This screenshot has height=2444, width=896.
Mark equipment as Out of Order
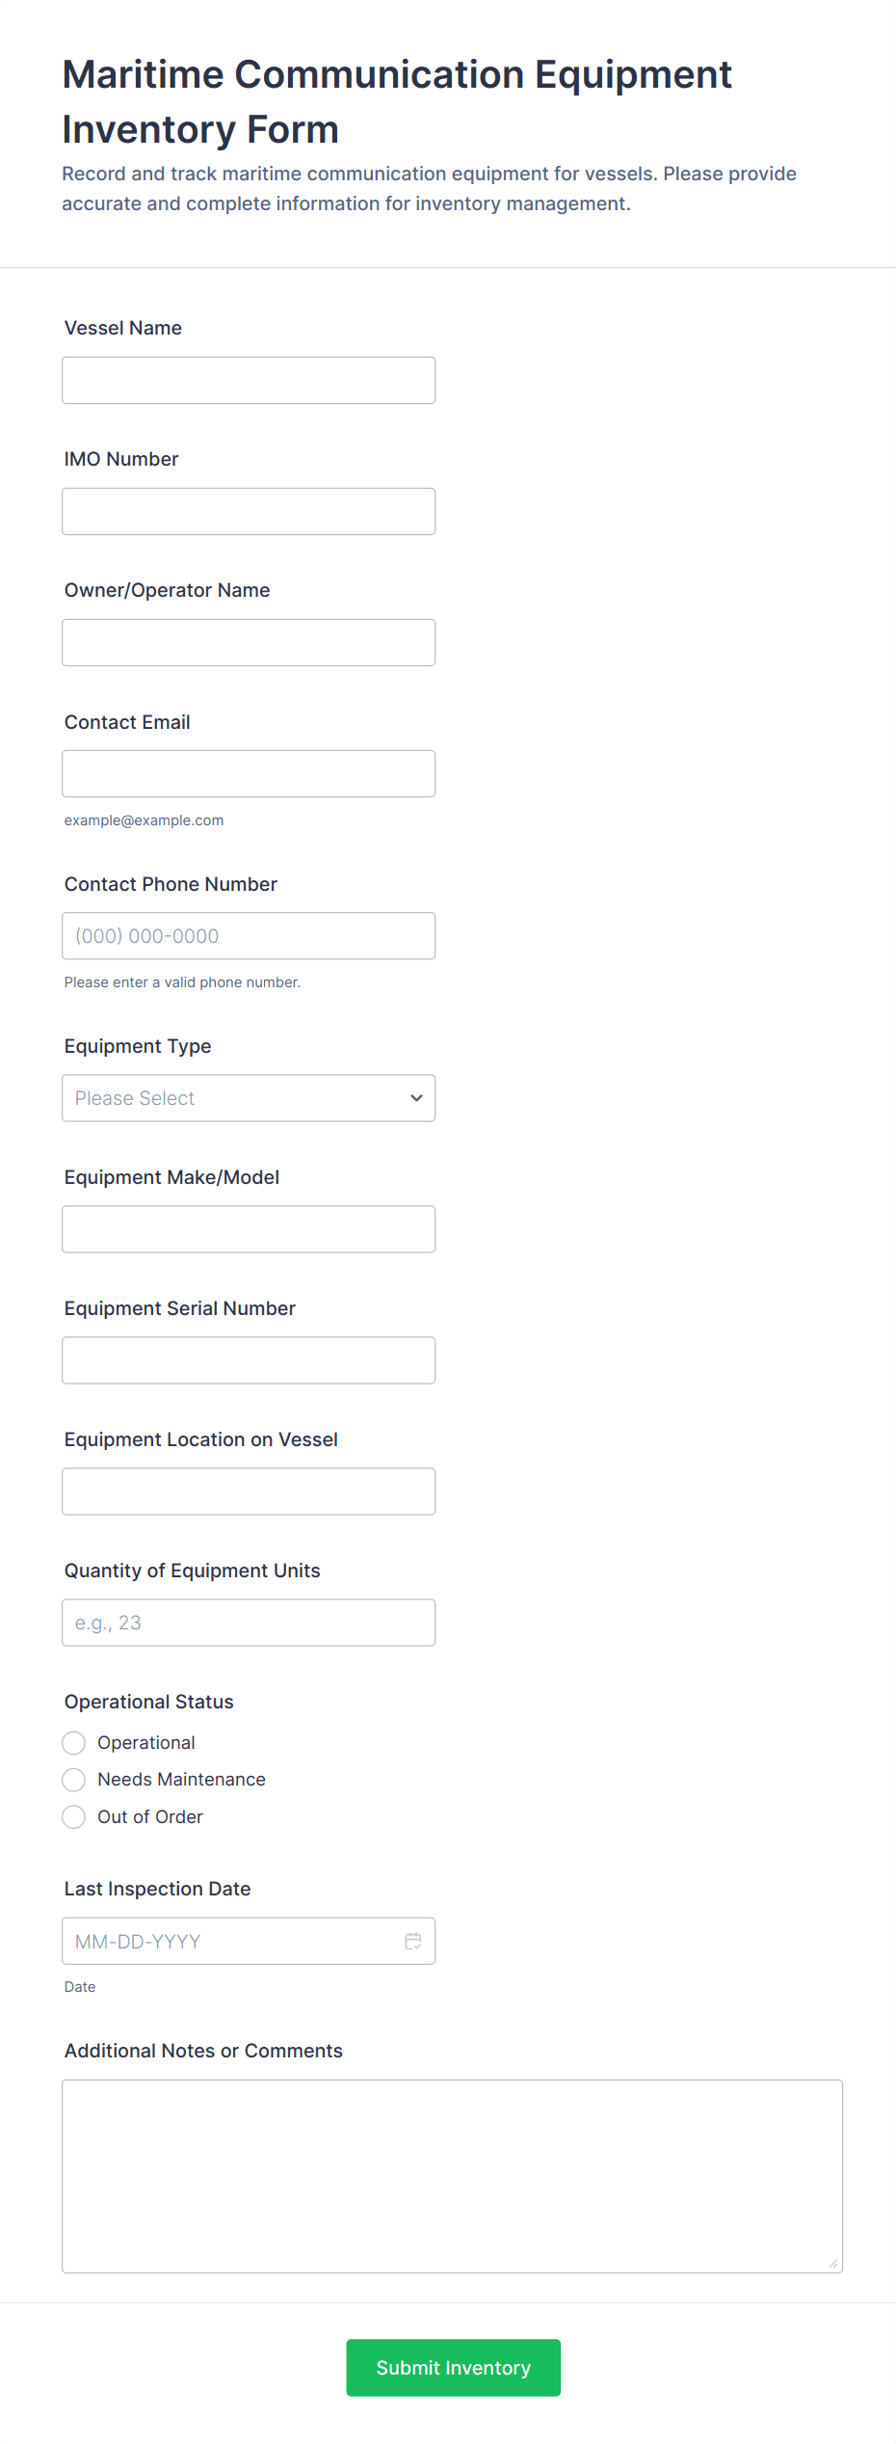tap(74, 1817)
